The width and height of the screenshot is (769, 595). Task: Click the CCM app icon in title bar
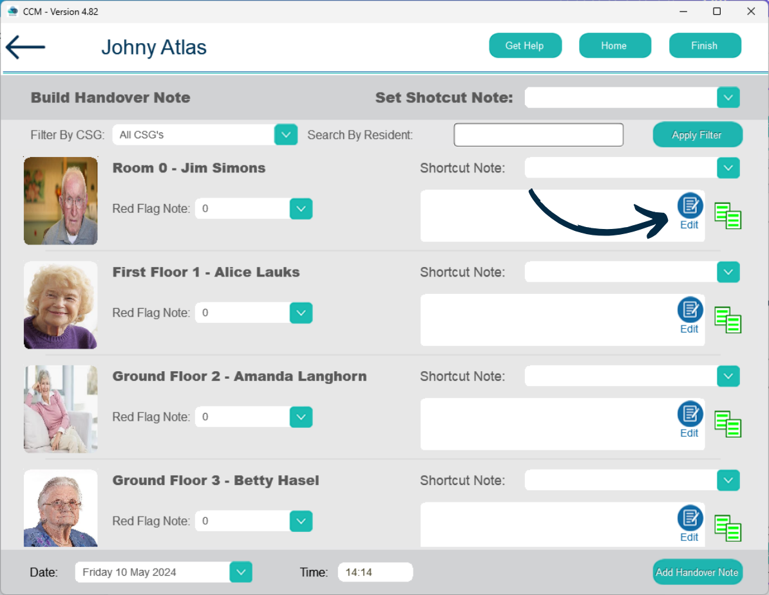[13, 12]
